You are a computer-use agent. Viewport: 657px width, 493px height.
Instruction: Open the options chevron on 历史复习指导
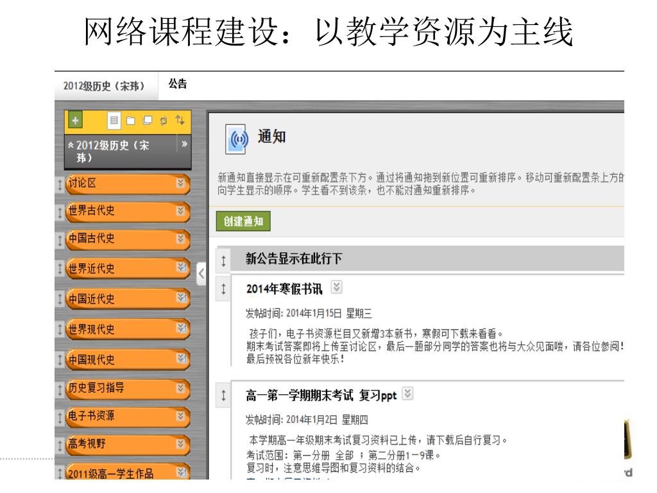pos(180,388)
